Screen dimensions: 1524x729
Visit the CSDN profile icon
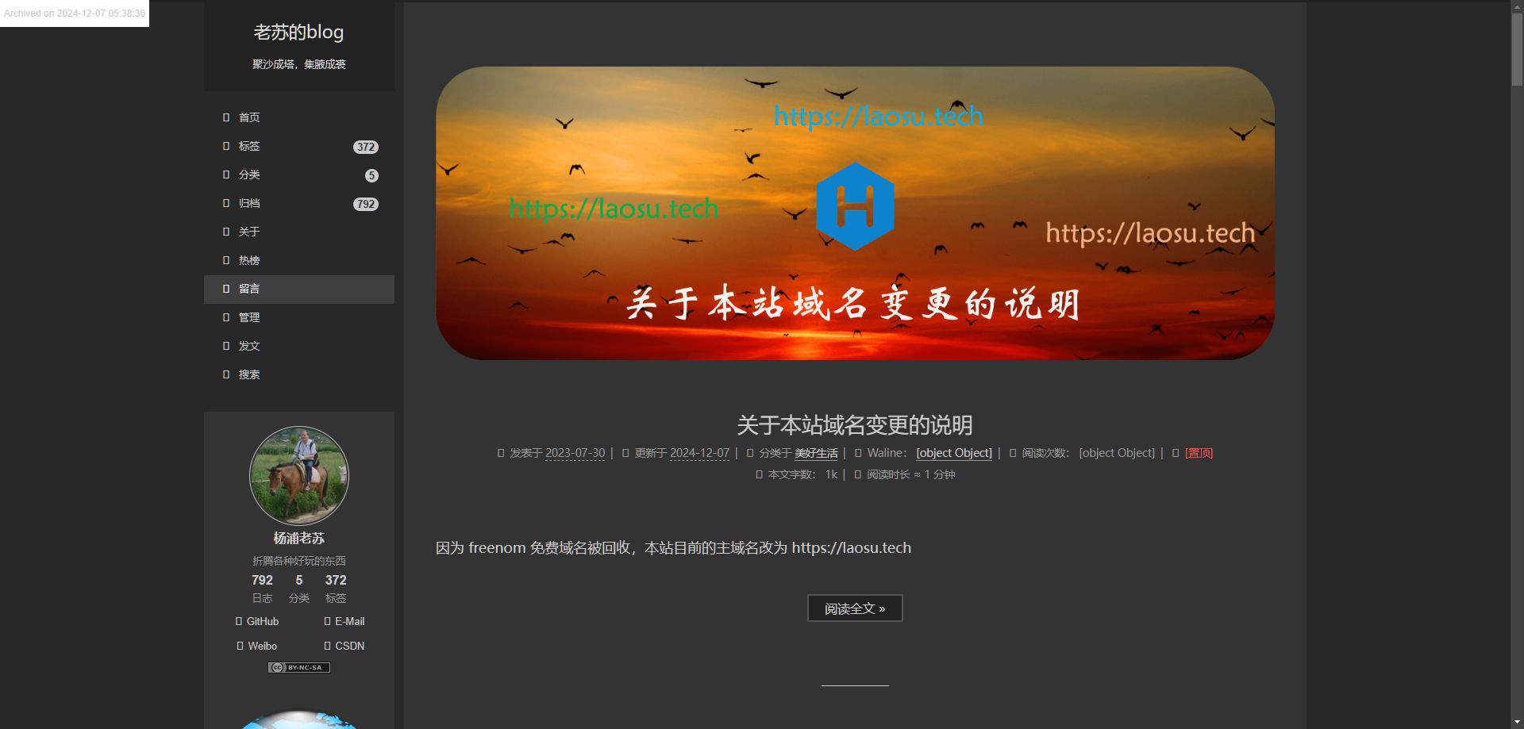[x=326, y=646]
